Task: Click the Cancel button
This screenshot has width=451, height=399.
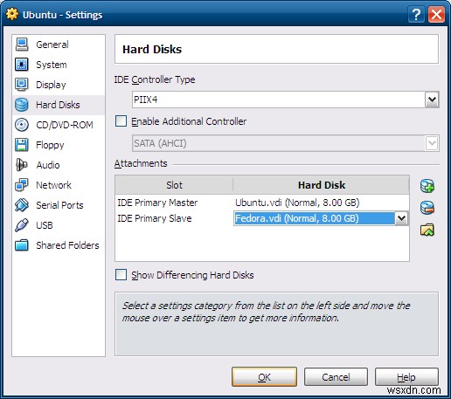Action: point(336,377)
